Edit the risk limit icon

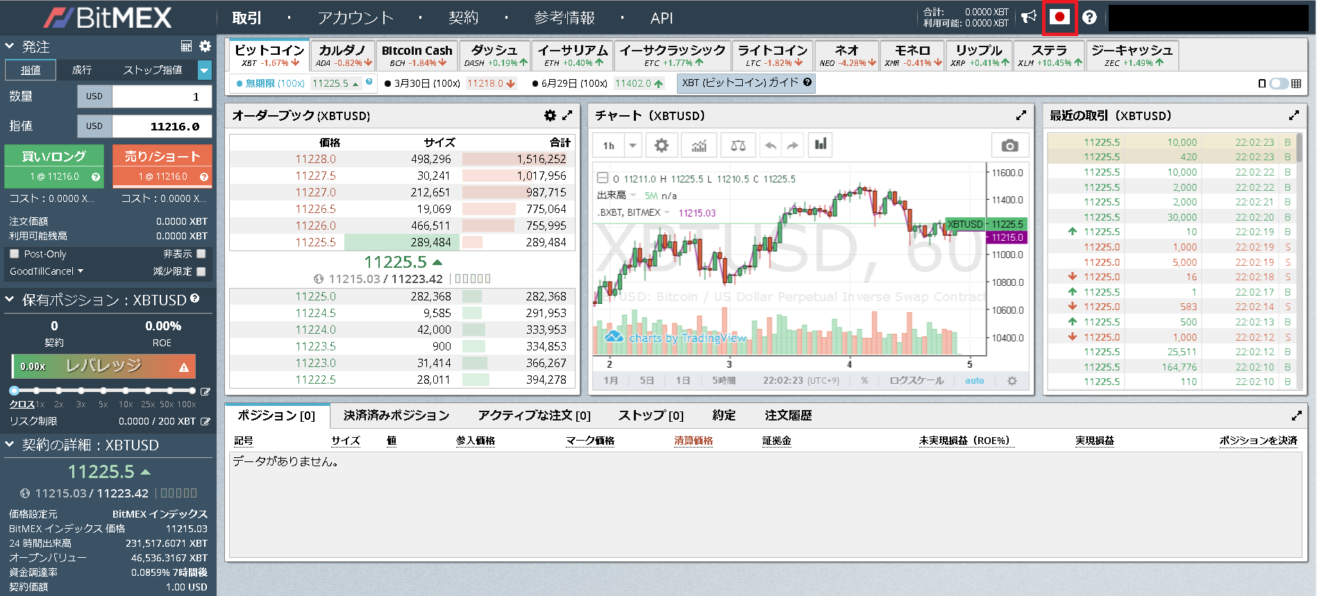pyautogui.click(x=205, y=421)
